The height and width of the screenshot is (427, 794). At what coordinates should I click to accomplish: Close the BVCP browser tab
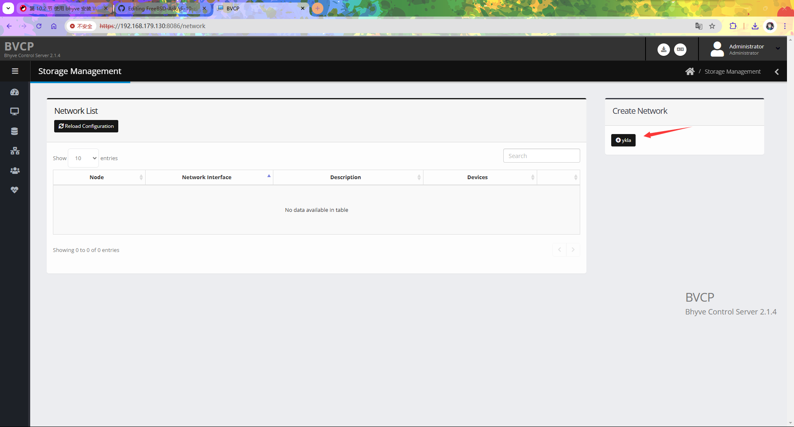pos(303,8)
